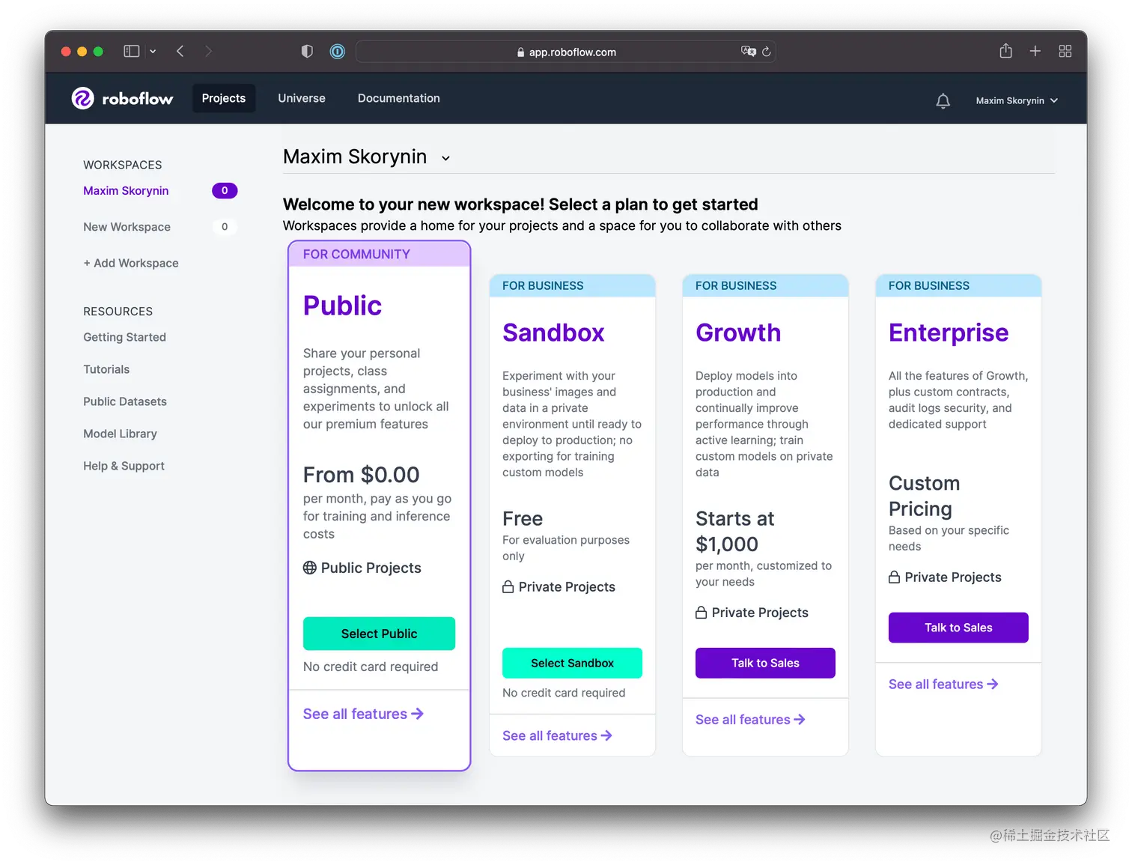Switch to the Universe tab
This screenshot has height=865, width=1132.
[x=302, y=98]
